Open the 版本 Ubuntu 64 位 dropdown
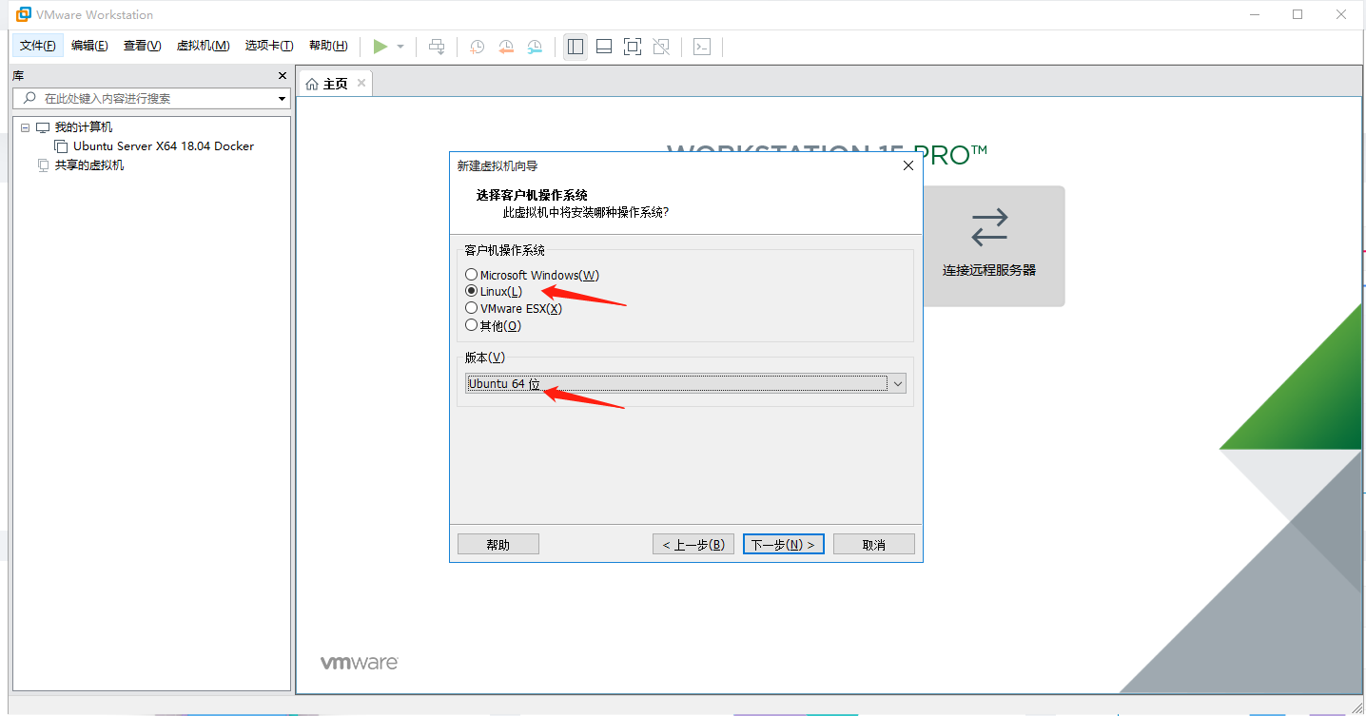Image resolution: width=1366 pixels, height=716 pixels. point(686,383)
